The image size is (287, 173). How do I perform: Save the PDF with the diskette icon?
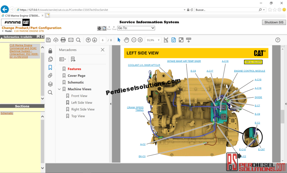[x=48, y=40]
